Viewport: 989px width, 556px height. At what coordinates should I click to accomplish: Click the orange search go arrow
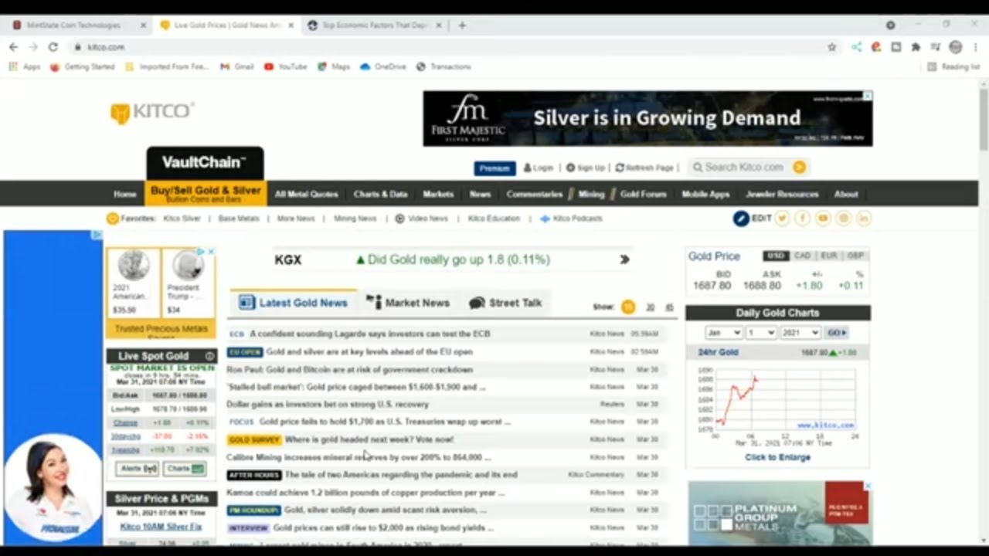799,167
